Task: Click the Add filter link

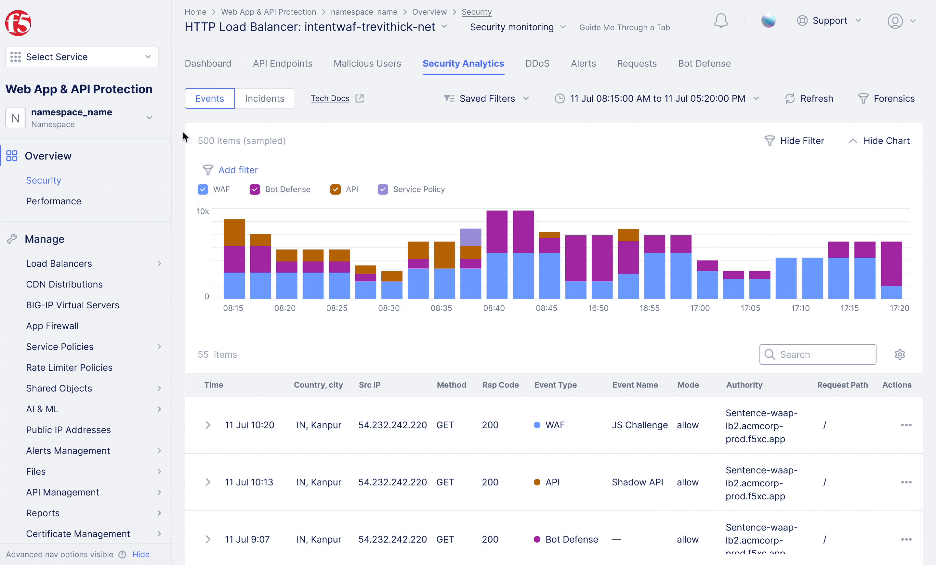Action: (238, 170)
